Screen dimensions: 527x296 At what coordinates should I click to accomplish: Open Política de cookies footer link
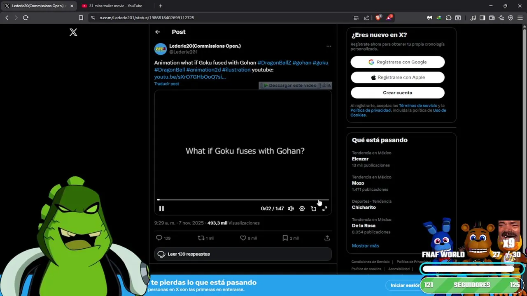(366, 269)
